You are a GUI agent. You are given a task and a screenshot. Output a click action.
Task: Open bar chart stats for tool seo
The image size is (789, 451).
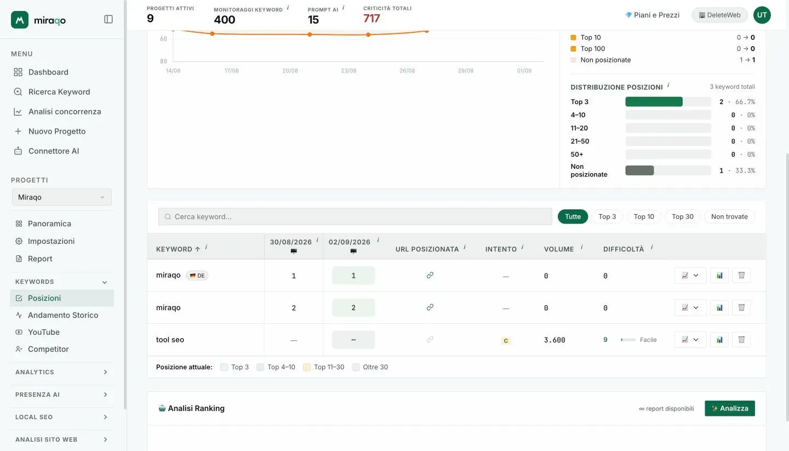pos(719,340)
